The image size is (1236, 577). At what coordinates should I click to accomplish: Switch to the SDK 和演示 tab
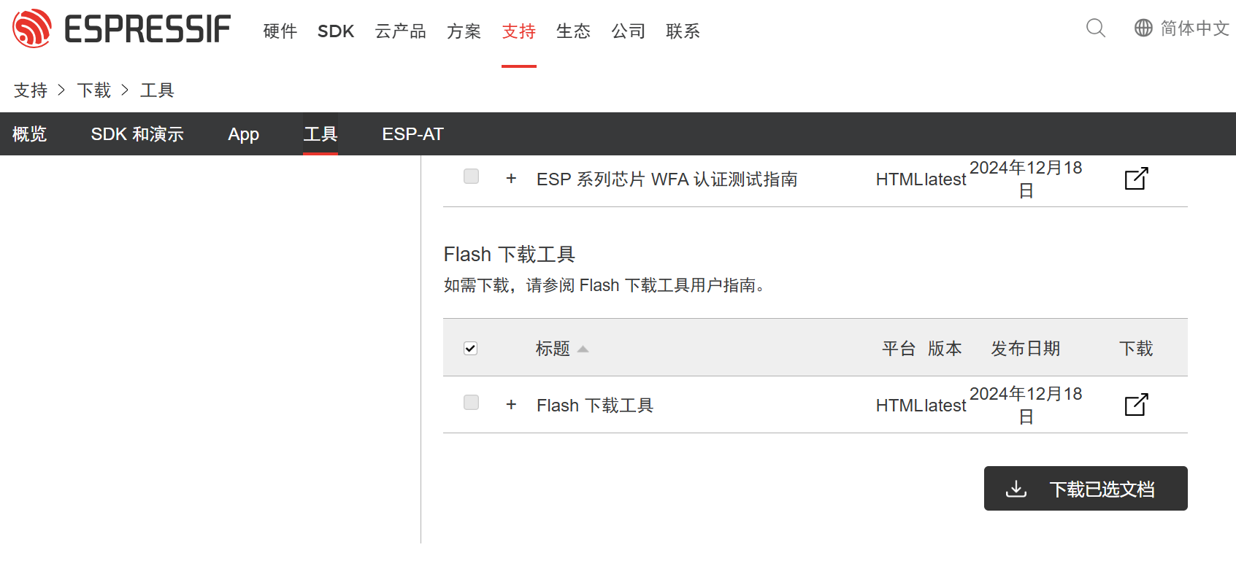(137, 134)
